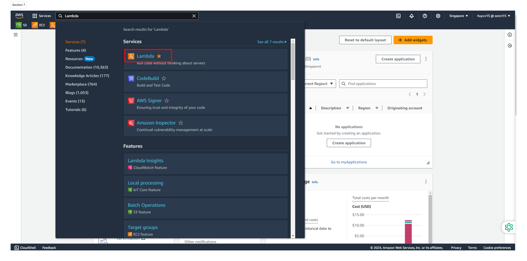The image size is (527, 261).
Task: Focus the Find applications search field
Action: (x=383, y=84)
